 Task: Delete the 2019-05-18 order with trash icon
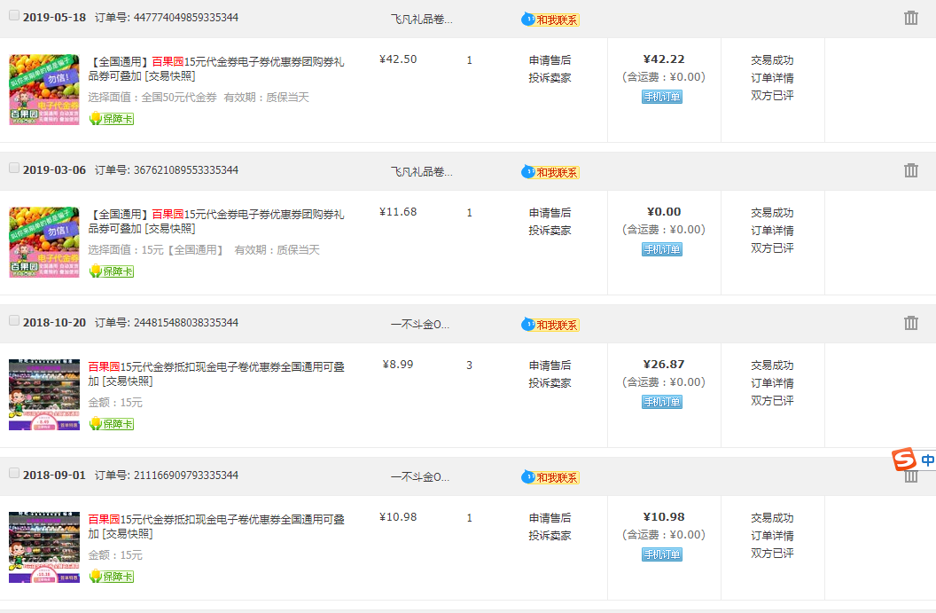[x=910, y=18]
